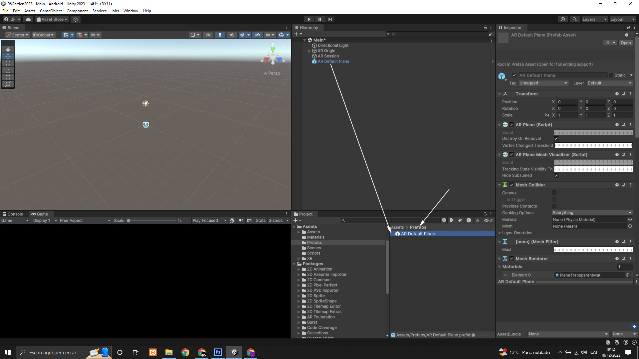The image size is (639, 359).
Task: Toggle scene lighting bulb icon
Action: (220, 35)
